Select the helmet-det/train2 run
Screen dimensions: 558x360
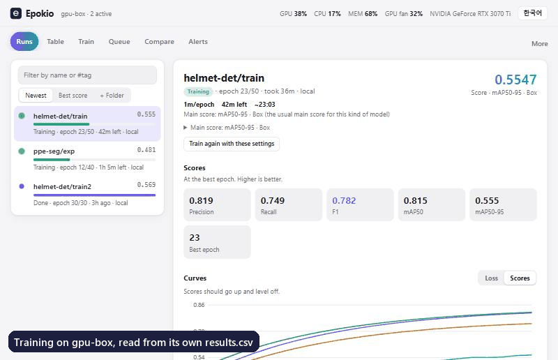[87, 194]
